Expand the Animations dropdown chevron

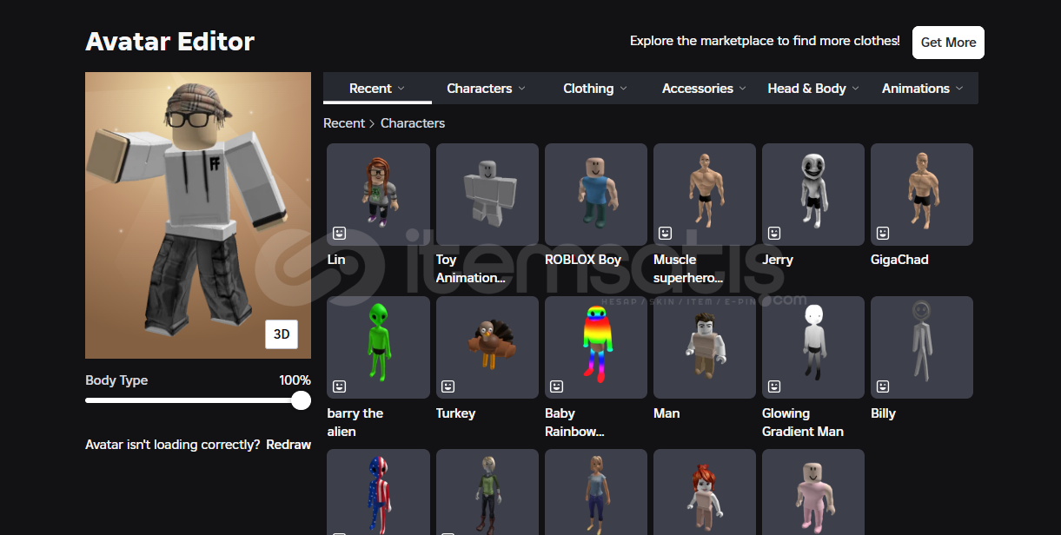coord(959,89)
